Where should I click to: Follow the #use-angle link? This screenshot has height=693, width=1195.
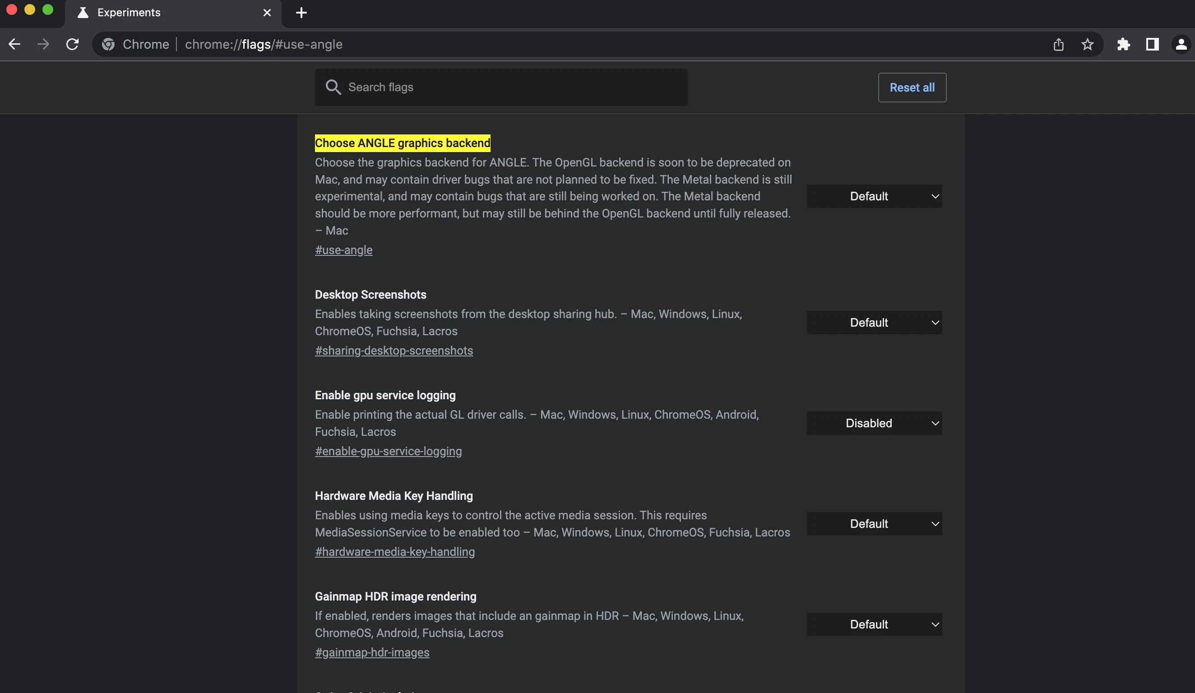tap(343, 250)
